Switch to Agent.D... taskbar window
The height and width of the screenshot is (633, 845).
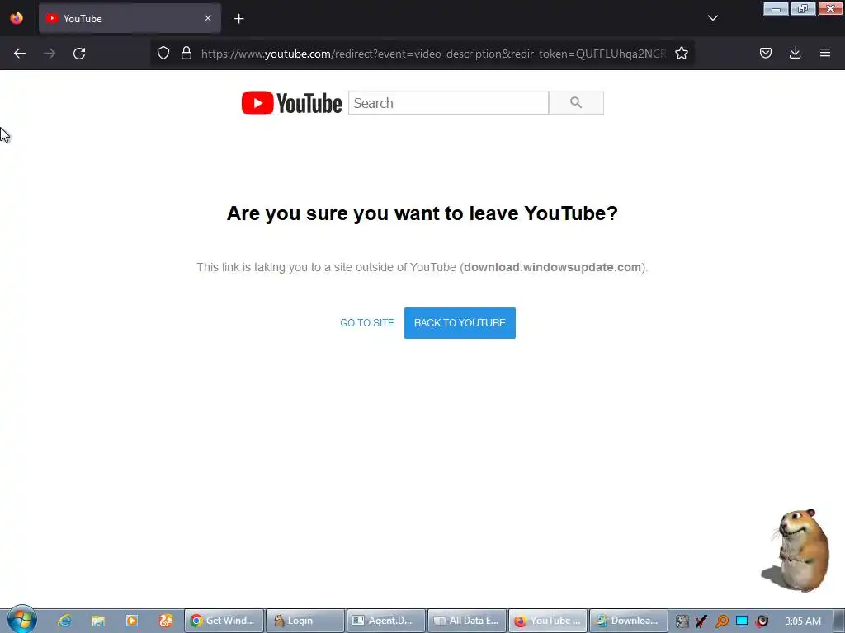[x=386, y=621]
